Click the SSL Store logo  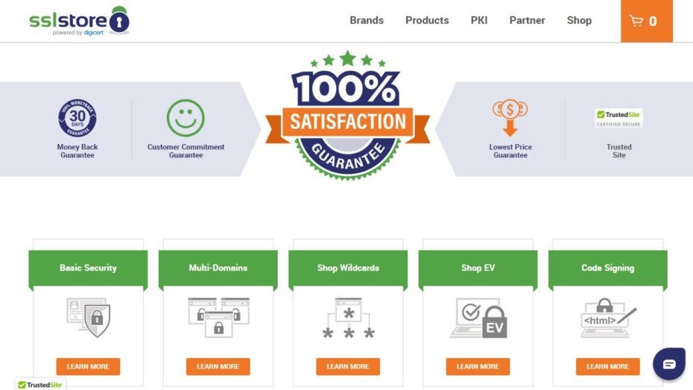pyautogui.click(x=79, y=21)
